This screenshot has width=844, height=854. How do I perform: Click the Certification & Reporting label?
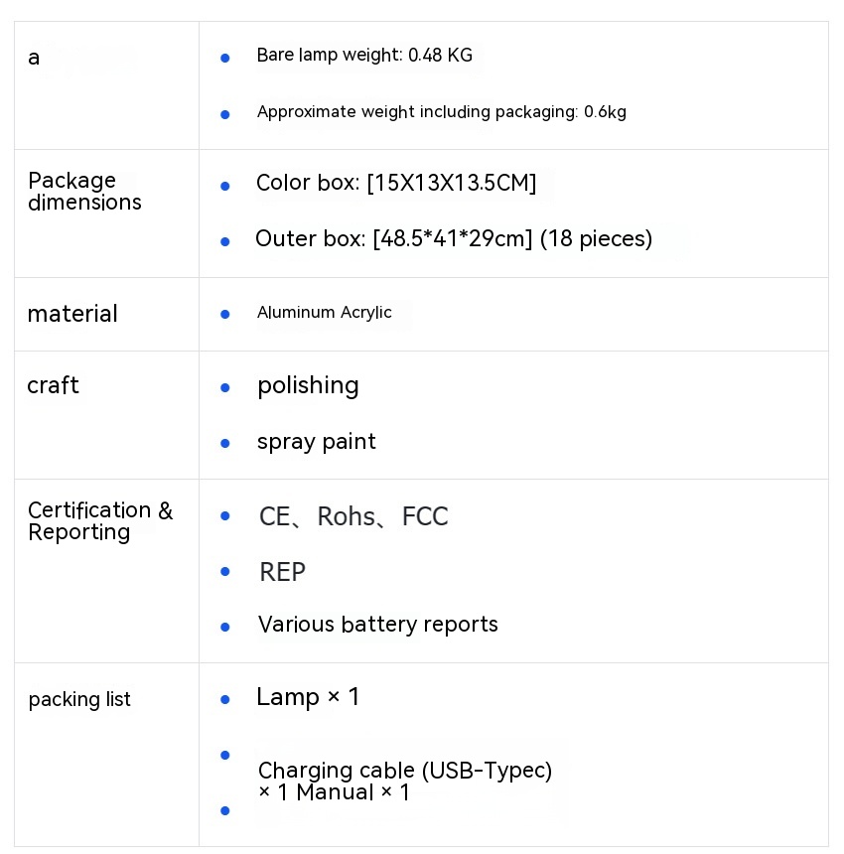click(x=99, y=521)
